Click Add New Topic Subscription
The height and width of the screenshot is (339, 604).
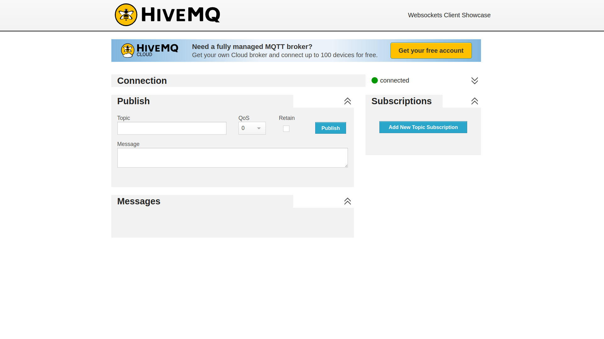coord(423,127)
